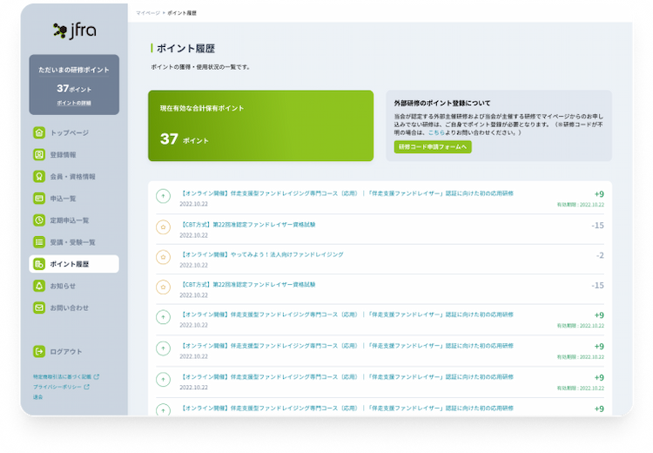The height and width of the screenshot is (453, 653).
Task: Click the ポイント履歴 page heading
Action: tap(185, 48)
